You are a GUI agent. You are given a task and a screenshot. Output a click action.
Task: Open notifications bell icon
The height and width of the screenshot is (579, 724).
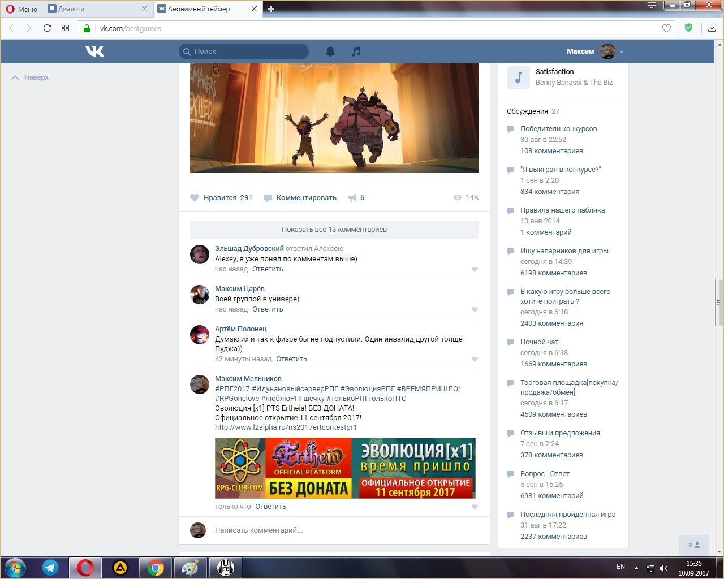pyautogui.click(x=330, y=51)
